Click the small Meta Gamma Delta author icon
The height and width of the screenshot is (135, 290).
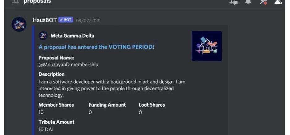(43, 36)
